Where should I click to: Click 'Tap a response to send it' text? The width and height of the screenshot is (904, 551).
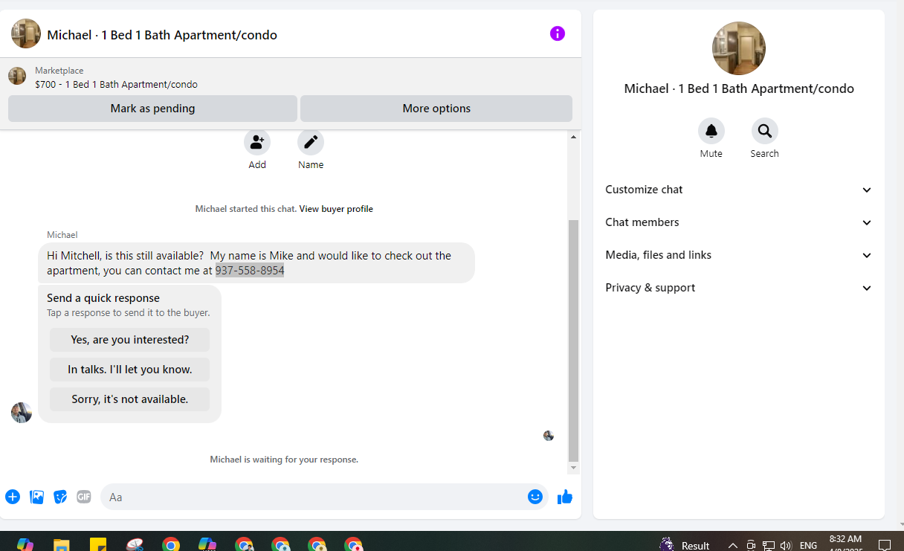(128, 313)
